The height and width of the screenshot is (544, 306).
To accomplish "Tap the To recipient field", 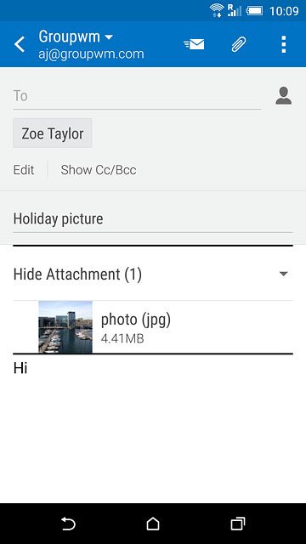I will coord(137,96).
